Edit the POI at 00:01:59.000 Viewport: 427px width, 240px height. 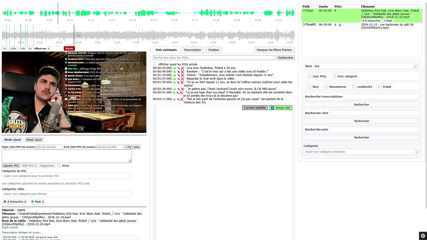[x=178, y=82]
